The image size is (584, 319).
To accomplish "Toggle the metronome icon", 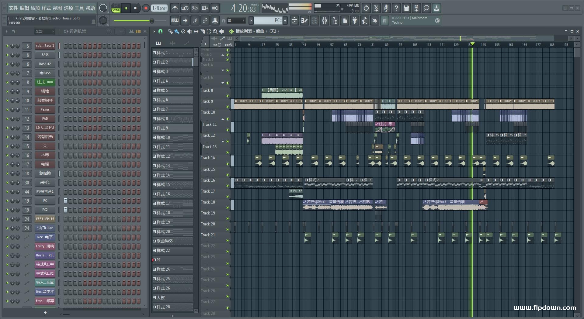I will tap(175, 8).
